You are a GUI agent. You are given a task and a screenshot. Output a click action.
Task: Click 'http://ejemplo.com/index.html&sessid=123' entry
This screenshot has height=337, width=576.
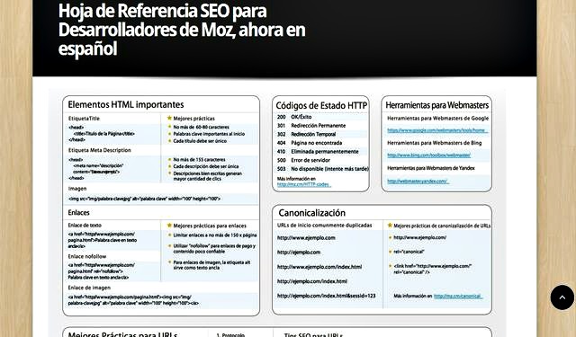(x=326, y=296)
